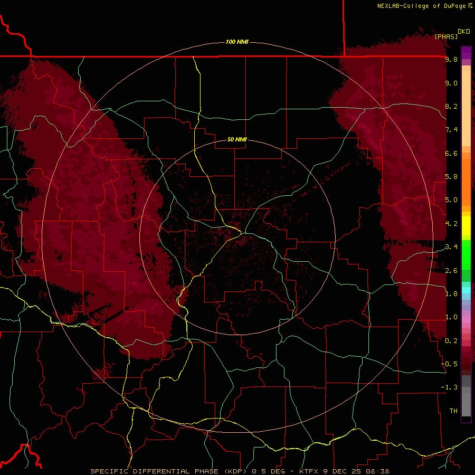The width and height of the screenshot is (475, 475).
Task: Pick the bright green segment of color bar
Action: [466, 255]
